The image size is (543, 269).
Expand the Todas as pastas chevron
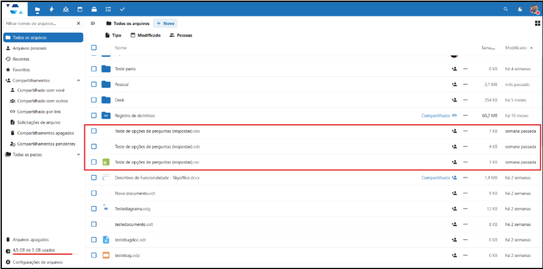(x=78, y=154)
